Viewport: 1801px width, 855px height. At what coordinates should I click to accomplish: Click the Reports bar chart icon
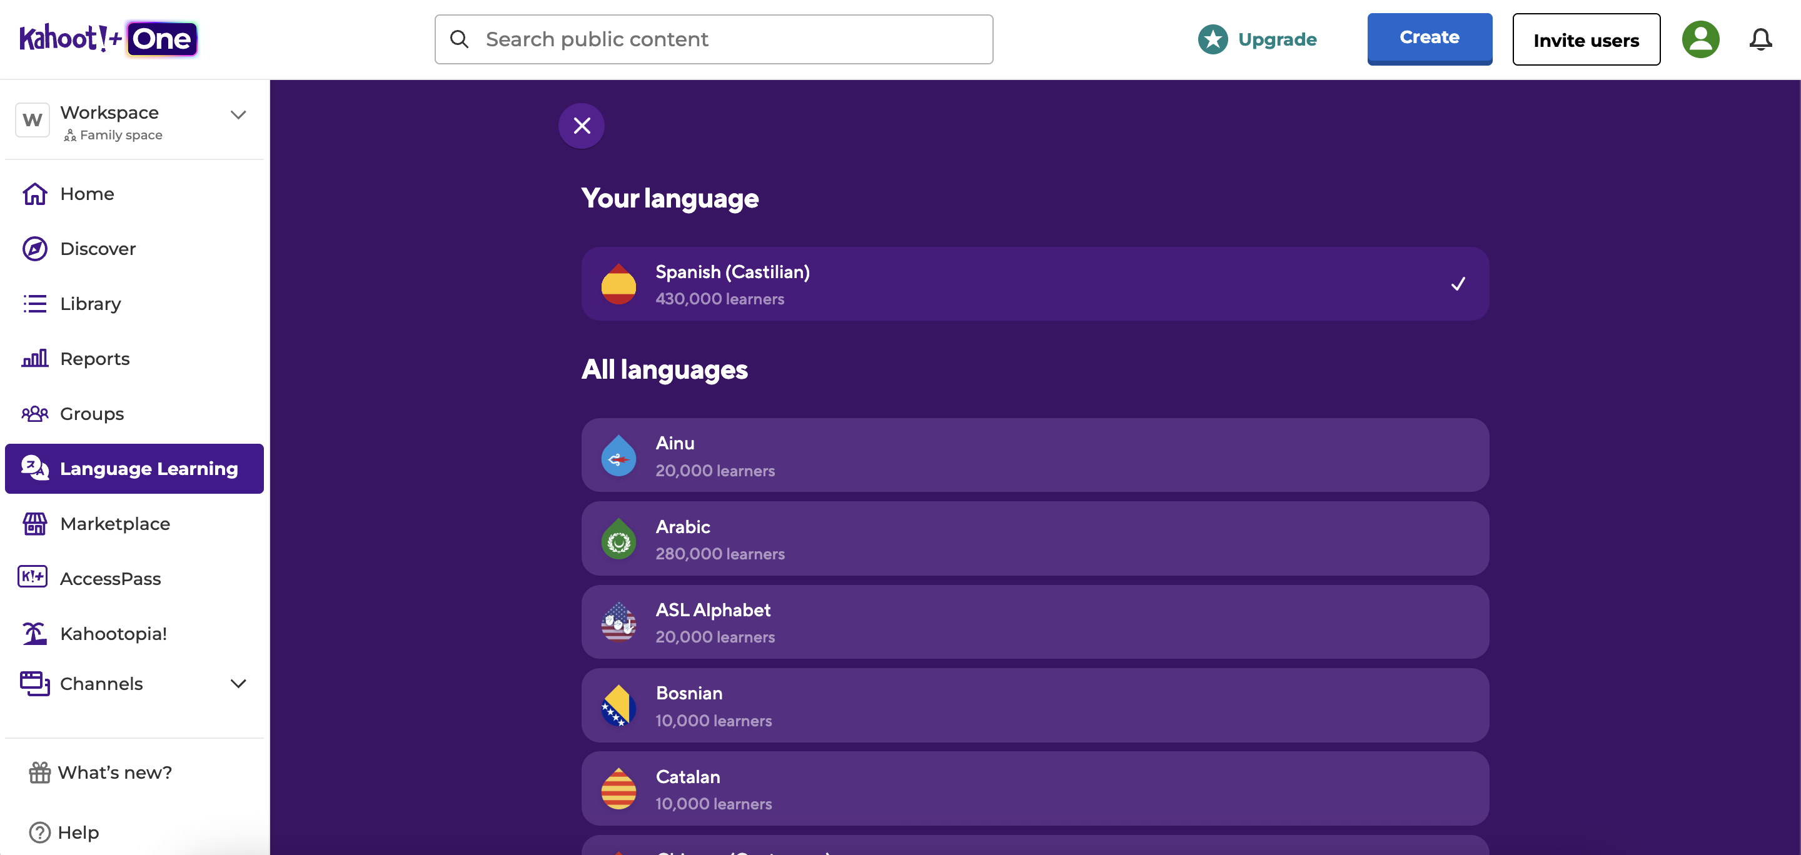(x=35, y=358)
